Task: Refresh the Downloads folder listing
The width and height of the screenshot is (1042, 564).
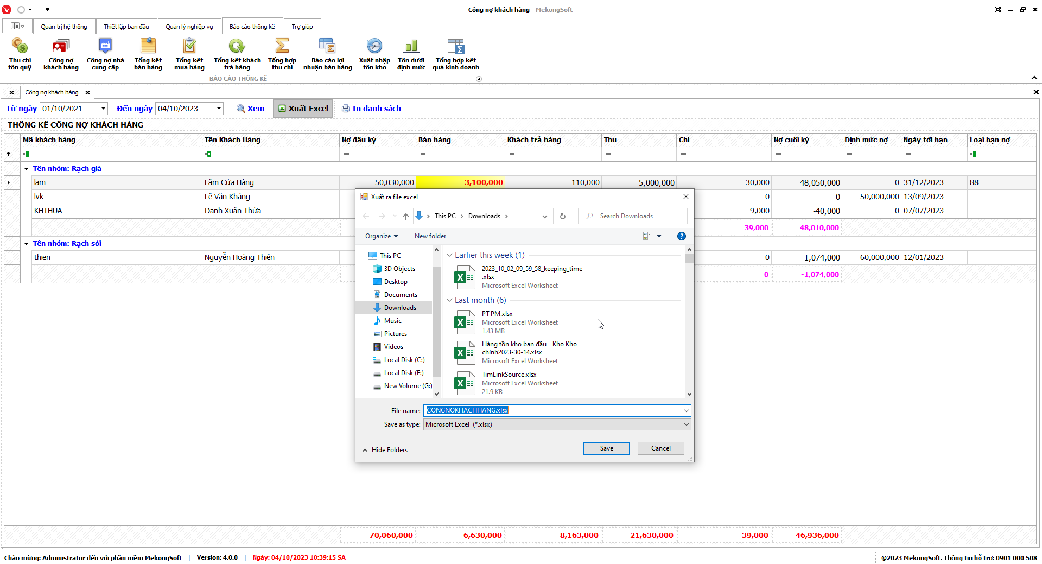Action: coord(562,216)
